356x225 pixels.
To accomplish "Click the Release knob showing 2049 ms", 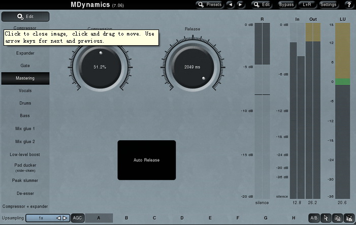I will coord(192,67).
